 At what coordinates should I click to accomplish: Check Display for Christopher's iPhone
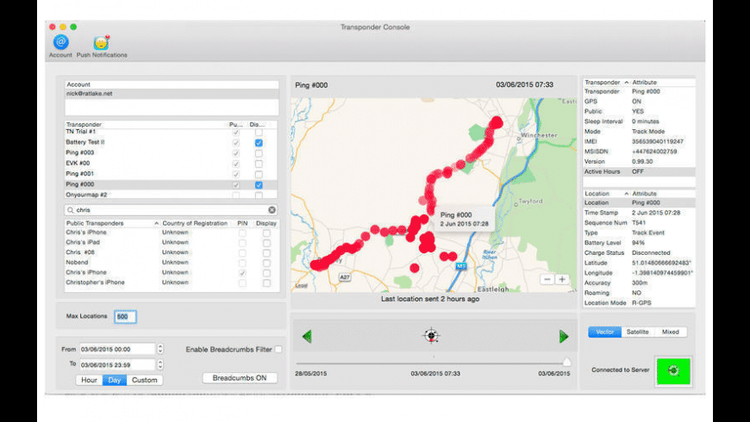point(266,283)
